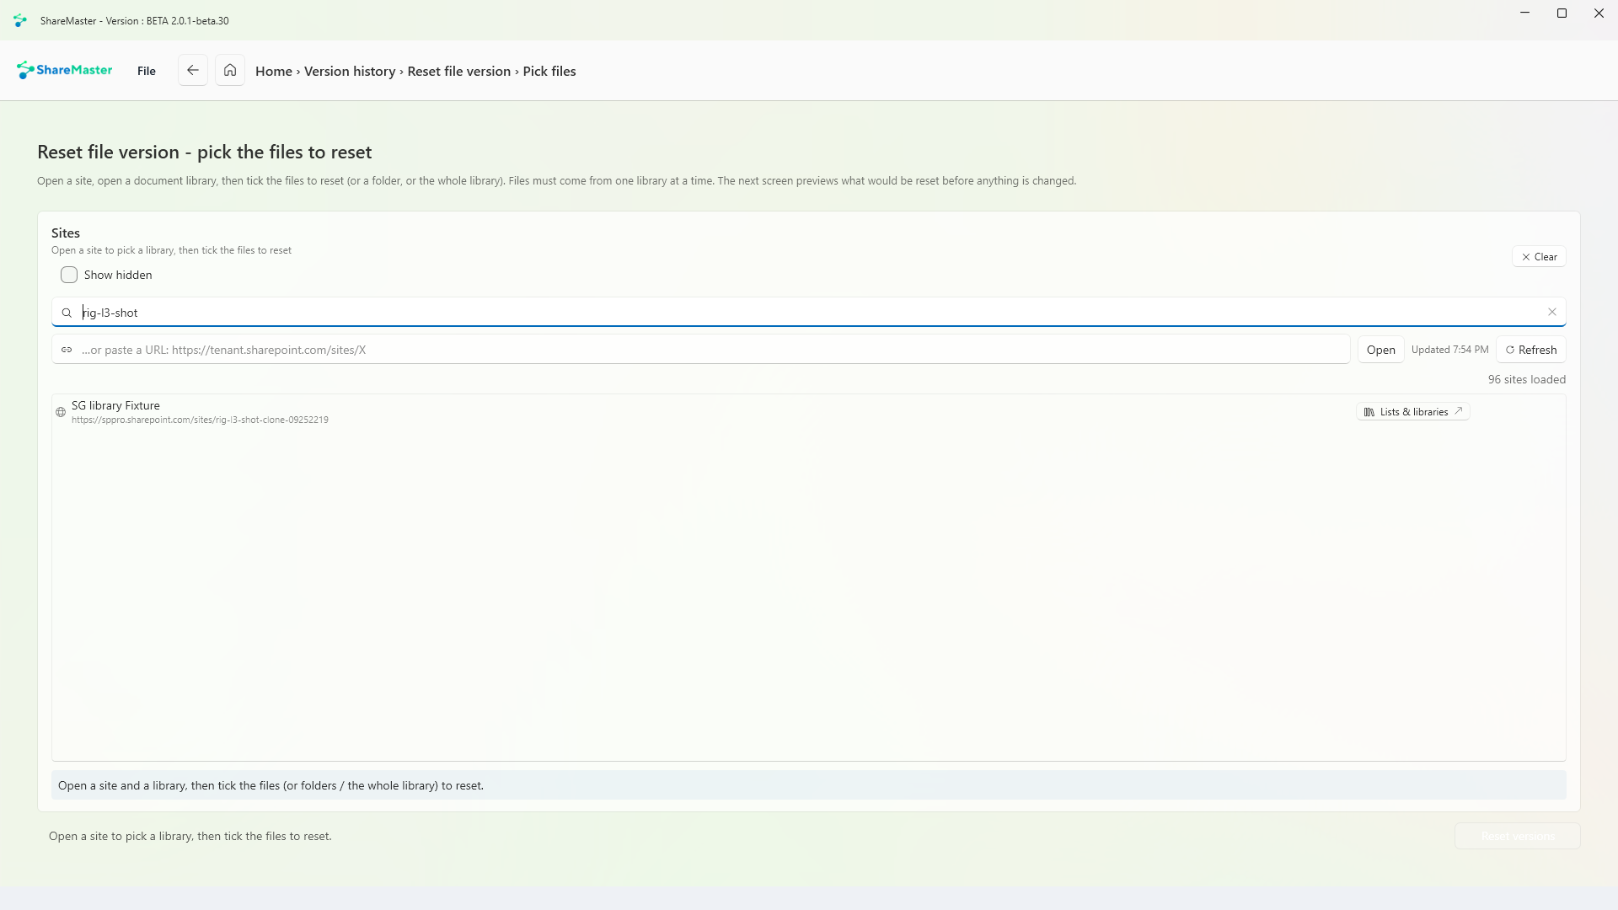Refresh the sites list
Viewport: 1618px width, 910px height.
[1531, 350]
